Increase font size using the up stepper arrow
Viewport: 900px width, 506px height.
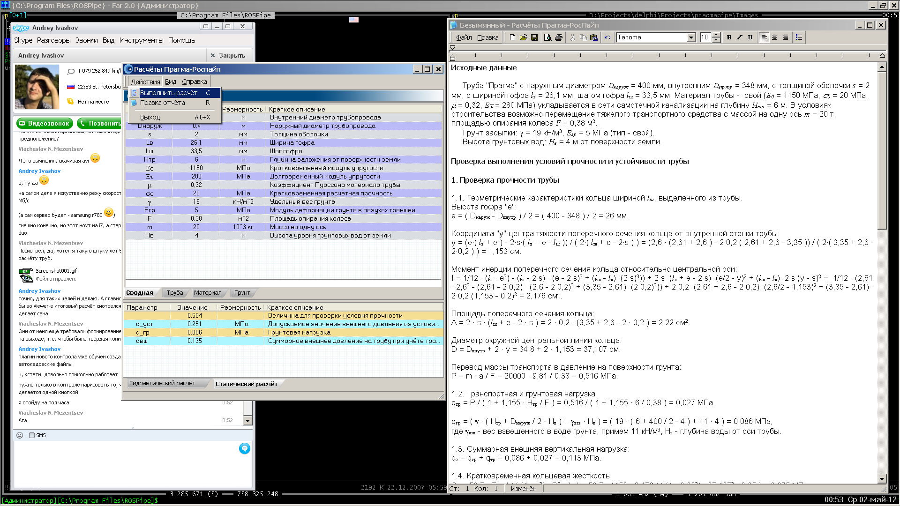716,35
